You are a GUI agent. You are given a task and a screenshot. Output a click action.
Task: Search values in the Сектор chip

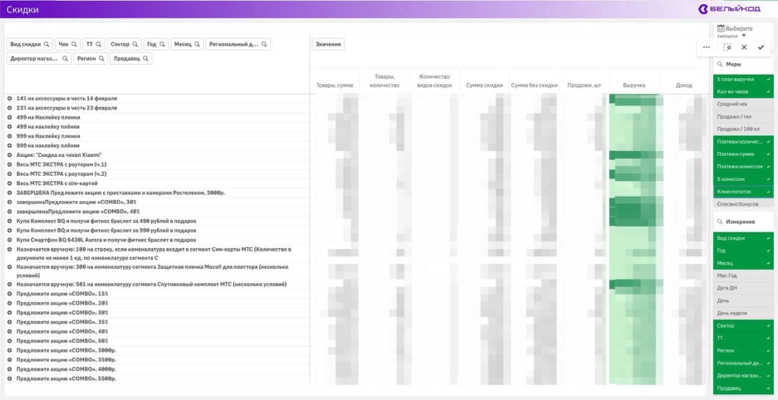(x=135, y=44)
